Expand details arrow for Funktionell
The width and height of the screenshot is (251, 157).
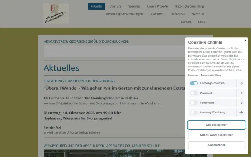coord(241,93)
